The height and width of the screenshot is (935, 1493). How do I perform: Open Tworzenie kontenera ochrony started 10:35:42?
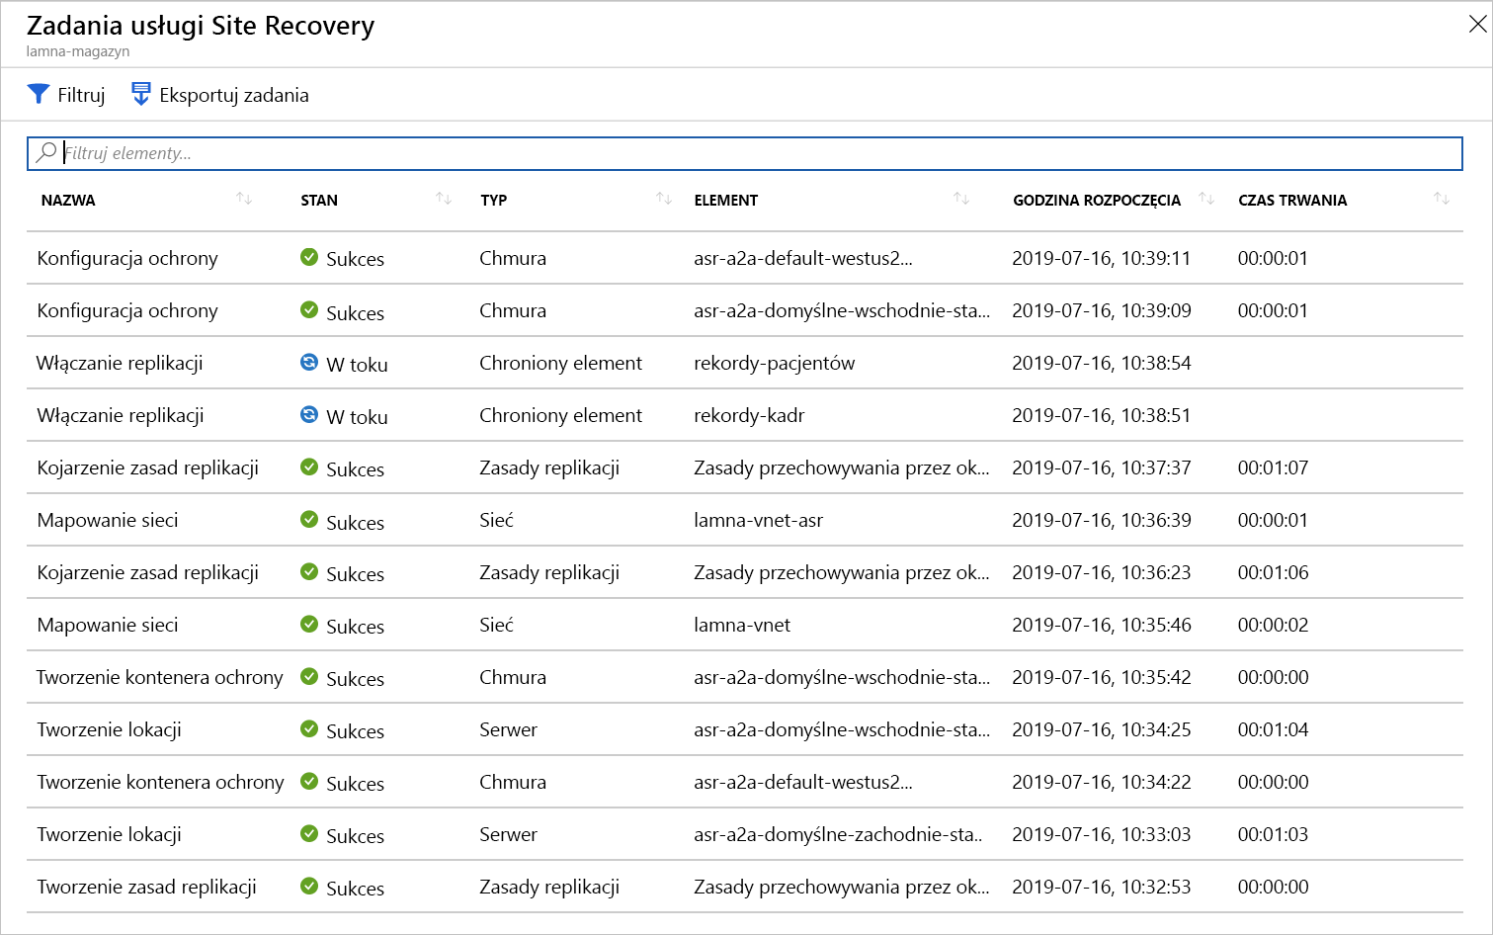click(x=160, y=677)
